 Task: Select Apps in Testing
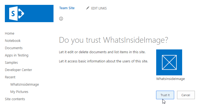(x=17, y=55)
